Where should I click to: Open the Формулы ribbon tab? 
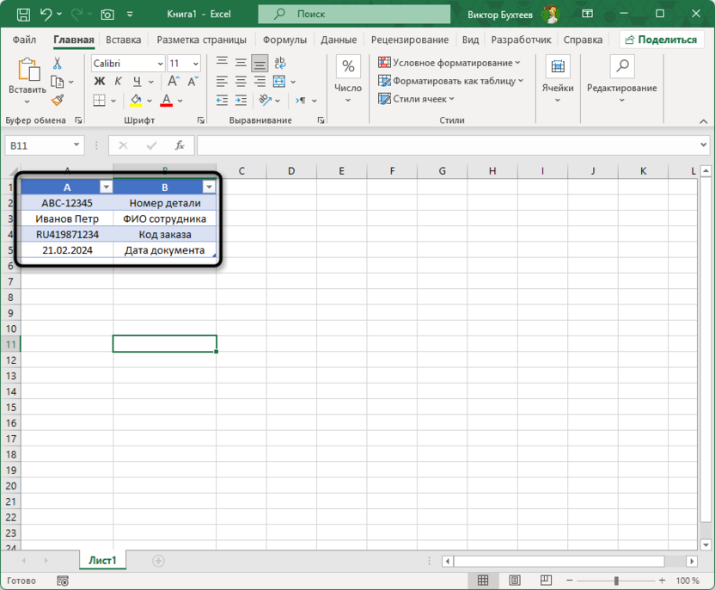(284, 40)
